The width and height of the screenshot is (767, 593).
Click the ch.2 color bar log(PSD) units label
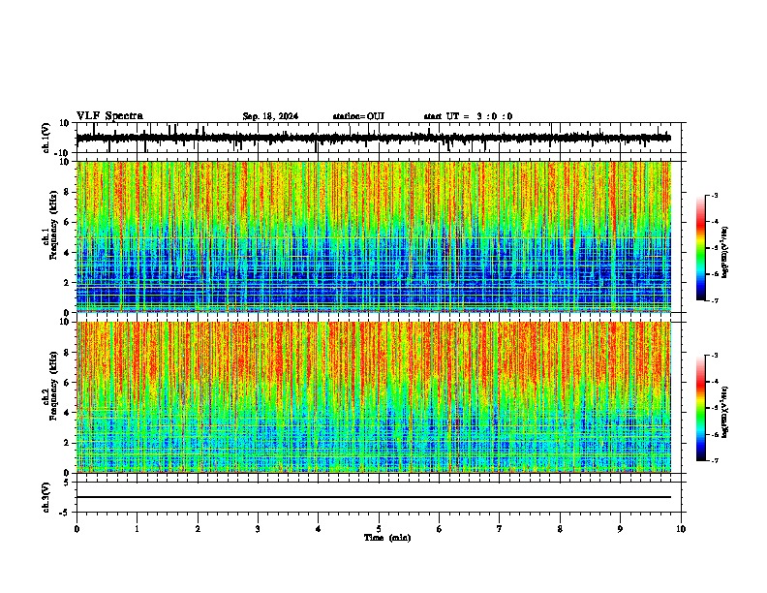pos(725,413)
